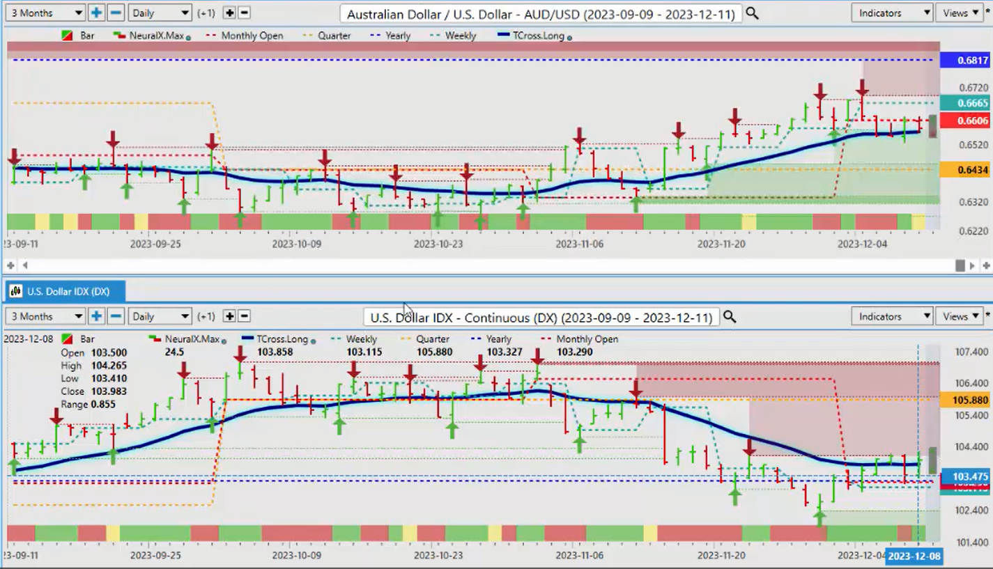This screenshot has width=993, height=569.
Task: Click Bar legend icon in AUD/USD chart
Action: tap(68, 36)
